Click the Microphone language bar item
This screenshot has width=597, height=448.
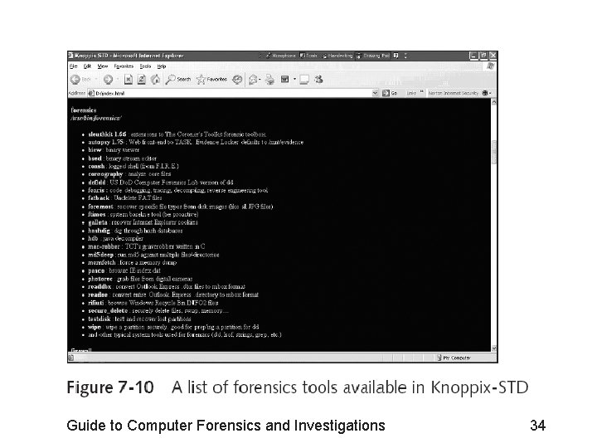pyautogui.click(x=280, y=56)
